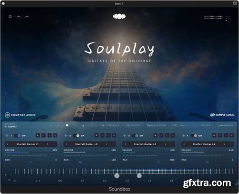Click layer 1 volume slider
Screen dimensions: 239x194
point(31,152)
